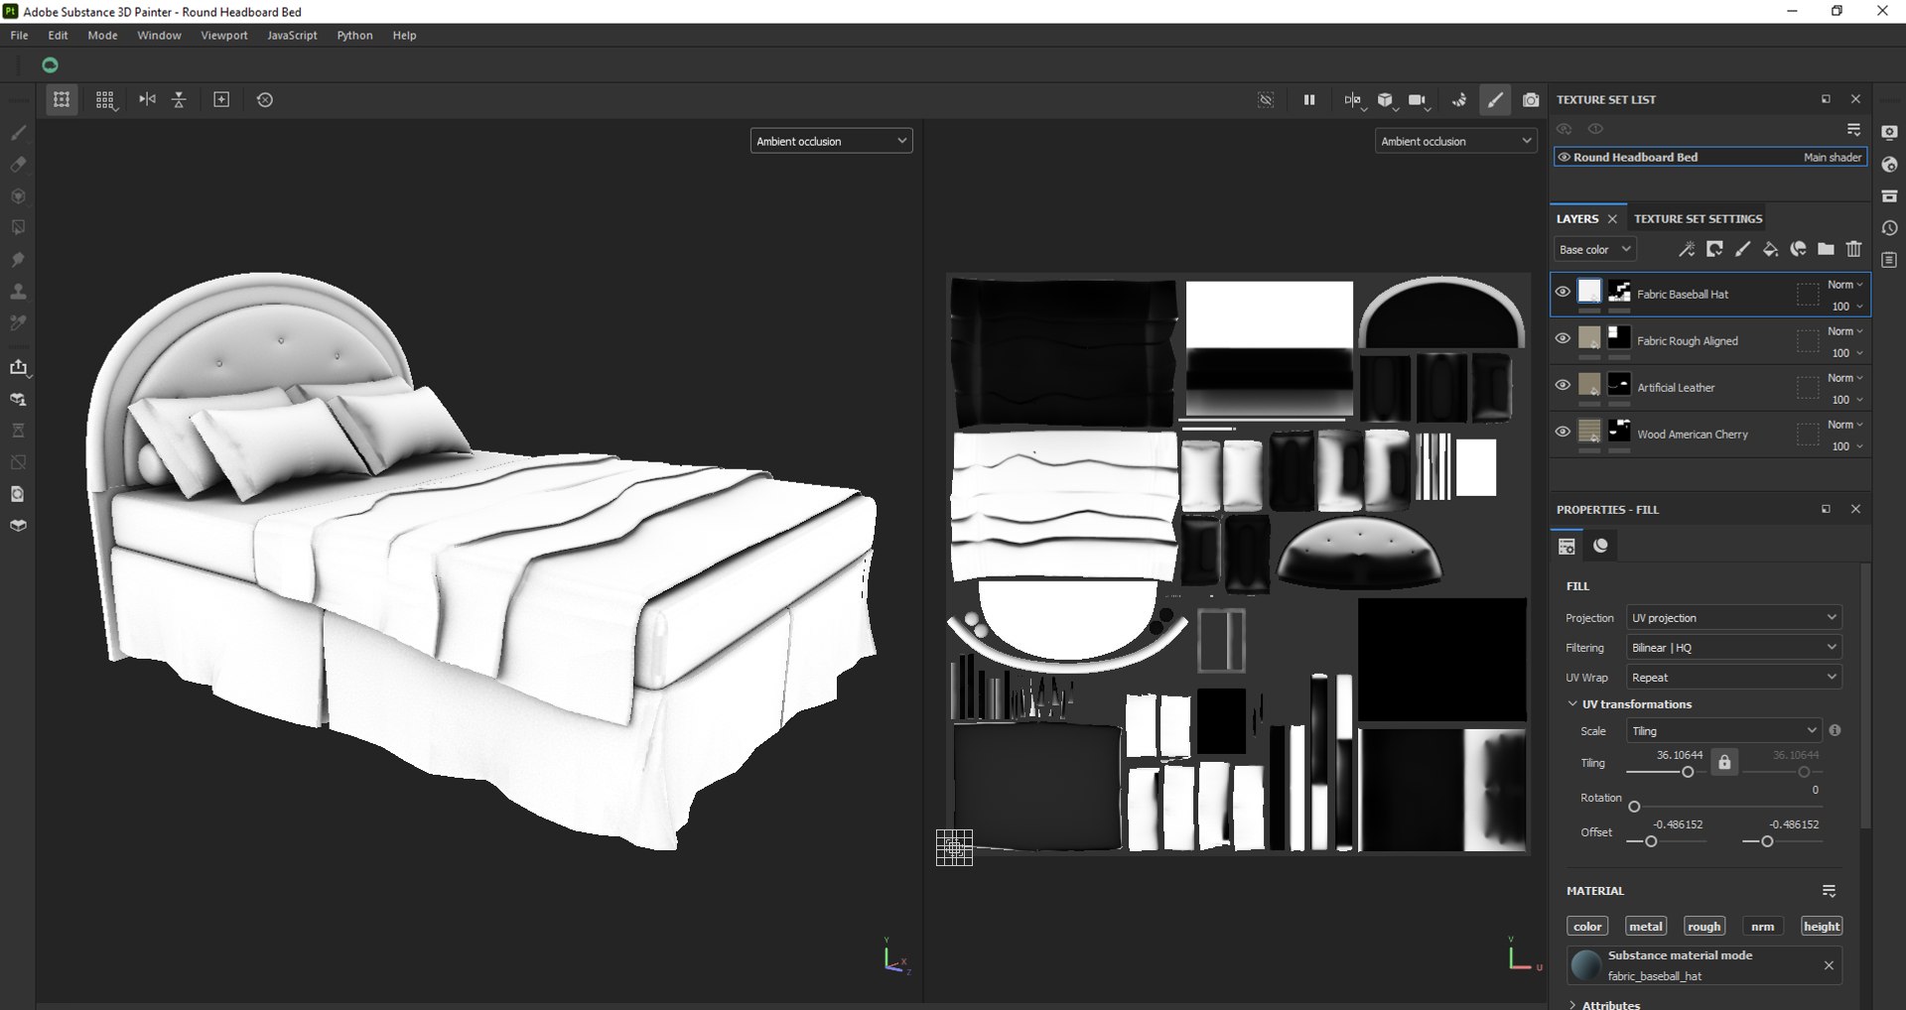Toggle the color material channel button
The image size is (1906, 1010).
[x=1587, y=926]
